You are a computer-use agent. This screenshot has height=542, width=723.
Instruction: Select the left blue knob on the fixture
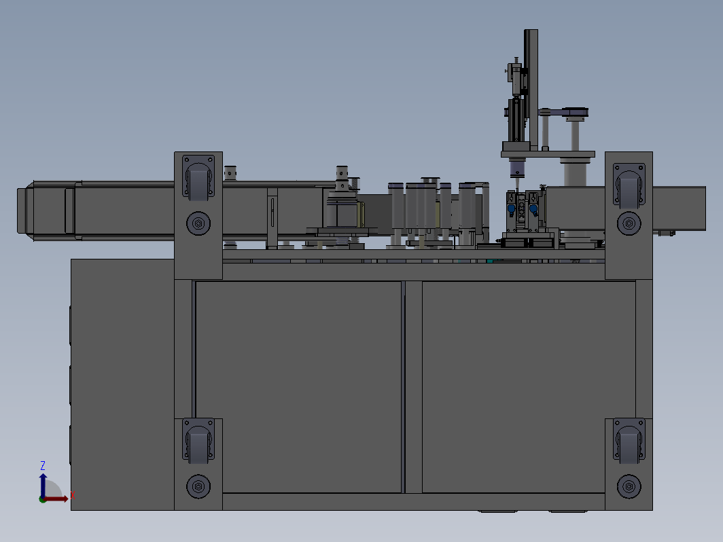pyautogui.click(x=511, y=209)
